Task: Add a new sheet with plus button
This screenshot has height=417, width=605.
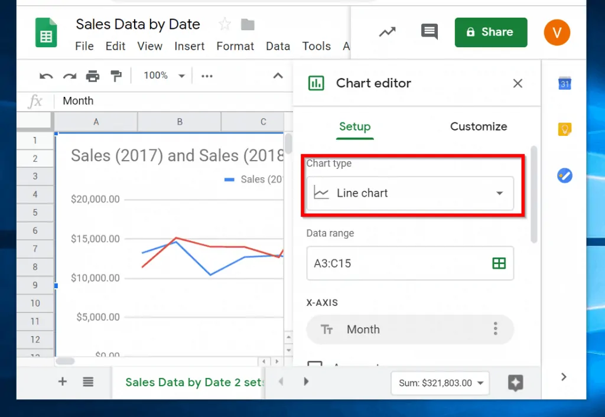Action: [x=62, y=382]
